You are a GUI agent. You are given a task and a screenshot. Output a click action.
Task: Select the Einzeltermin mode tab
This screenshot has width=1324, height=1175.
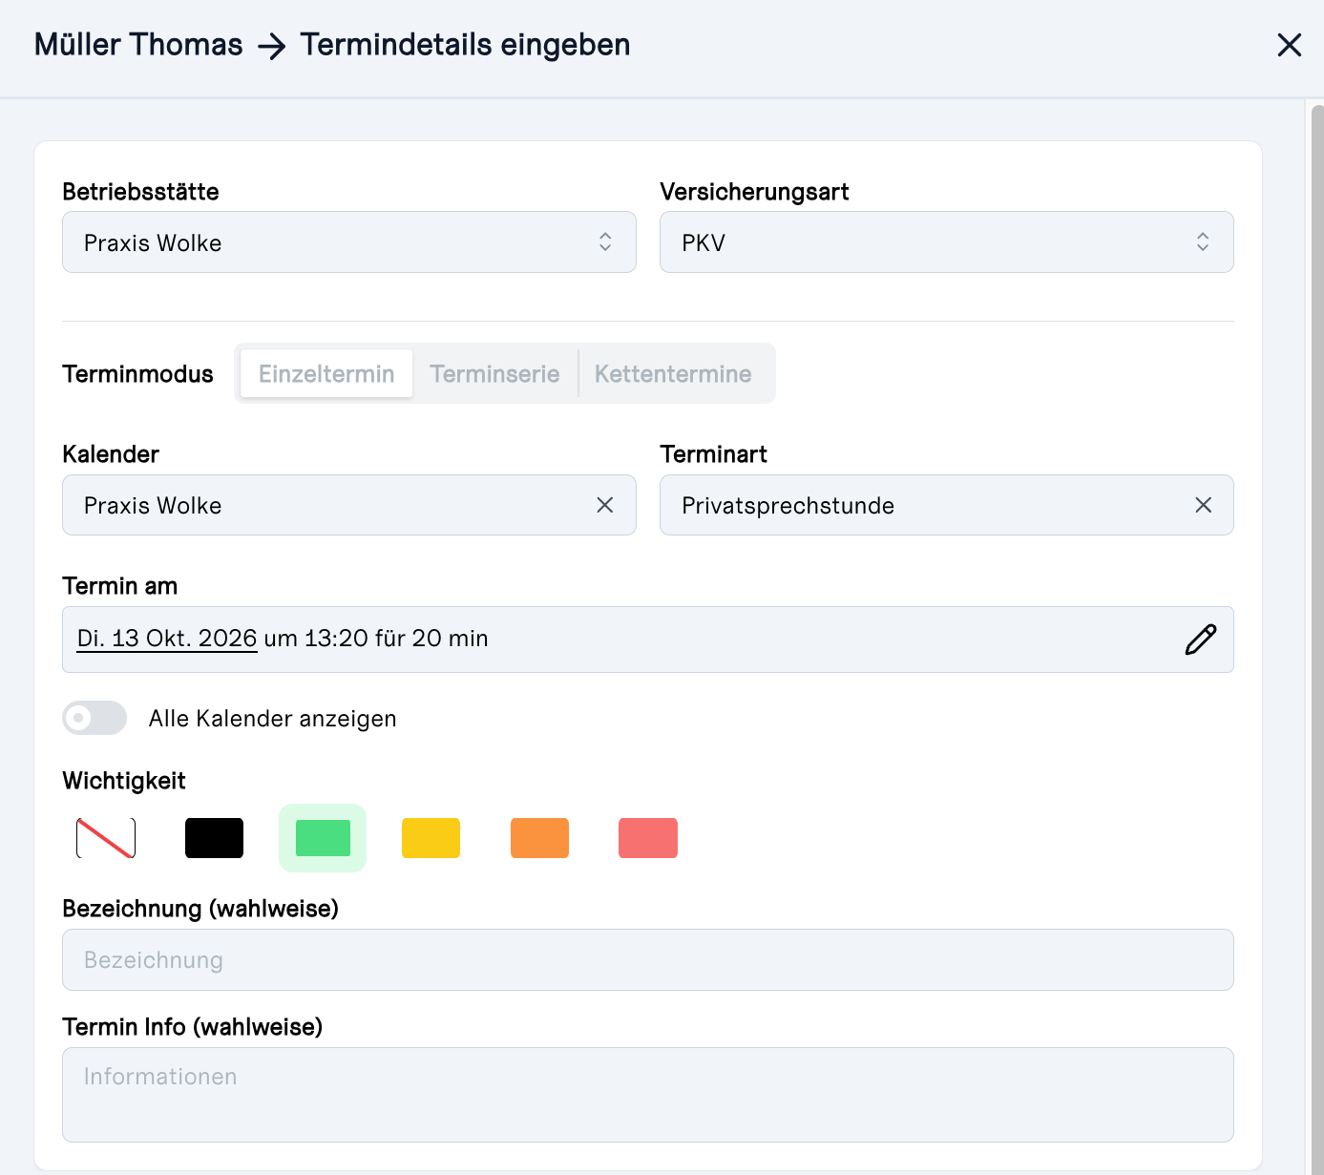click(326, 373)
